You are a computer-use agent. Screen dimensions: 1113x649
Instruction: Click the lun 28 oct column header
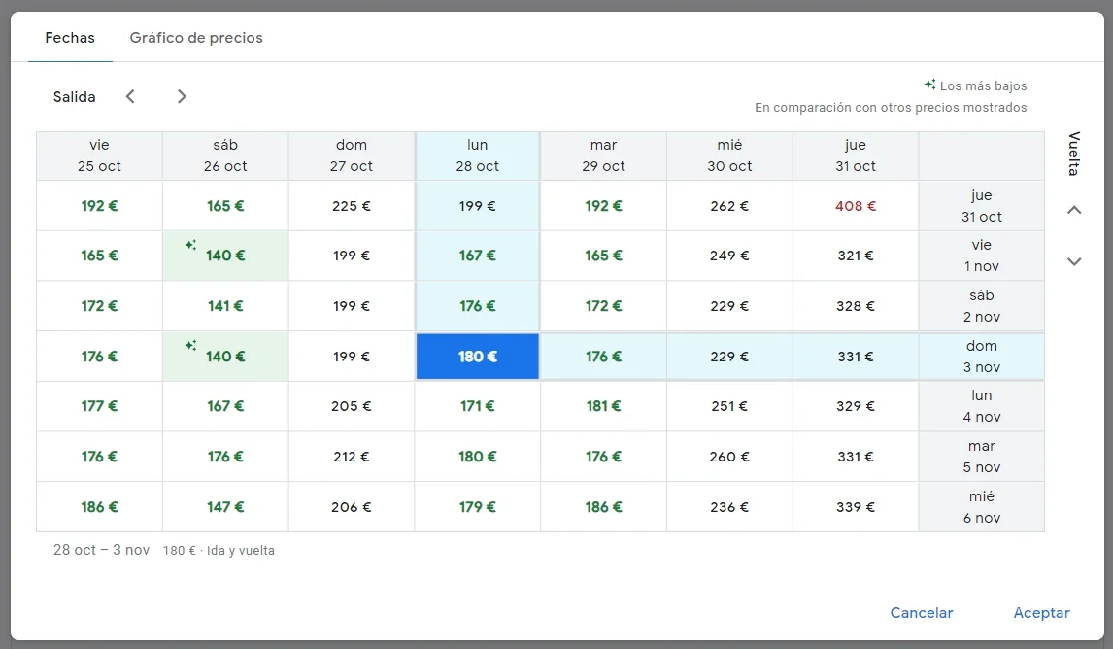coord(477,155)
